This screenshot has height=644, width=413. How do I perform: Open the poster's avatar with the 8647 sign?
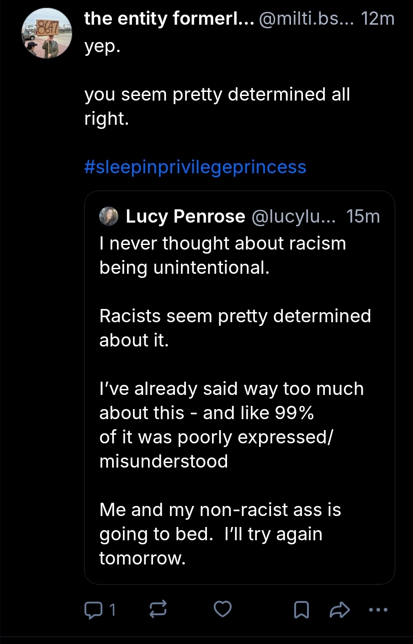pyautogui.click(x=47, y=34)
